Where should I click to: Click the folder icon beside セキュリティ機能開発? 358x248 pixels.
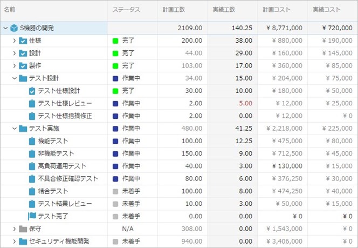tap(23, 242)
